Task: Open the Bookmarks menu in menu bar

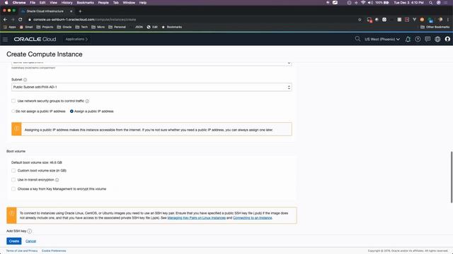Action: click(x=85, y=3)
